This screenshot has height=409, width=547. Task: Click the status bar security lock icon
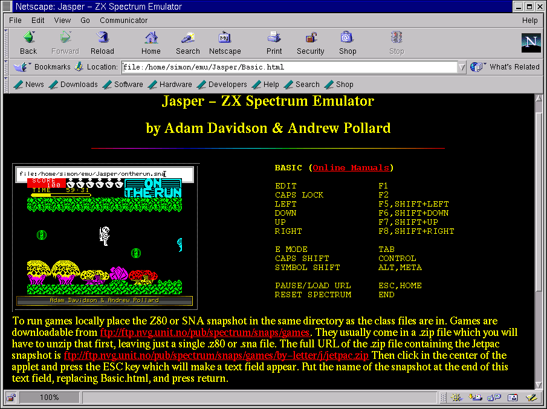click(11, 398)
